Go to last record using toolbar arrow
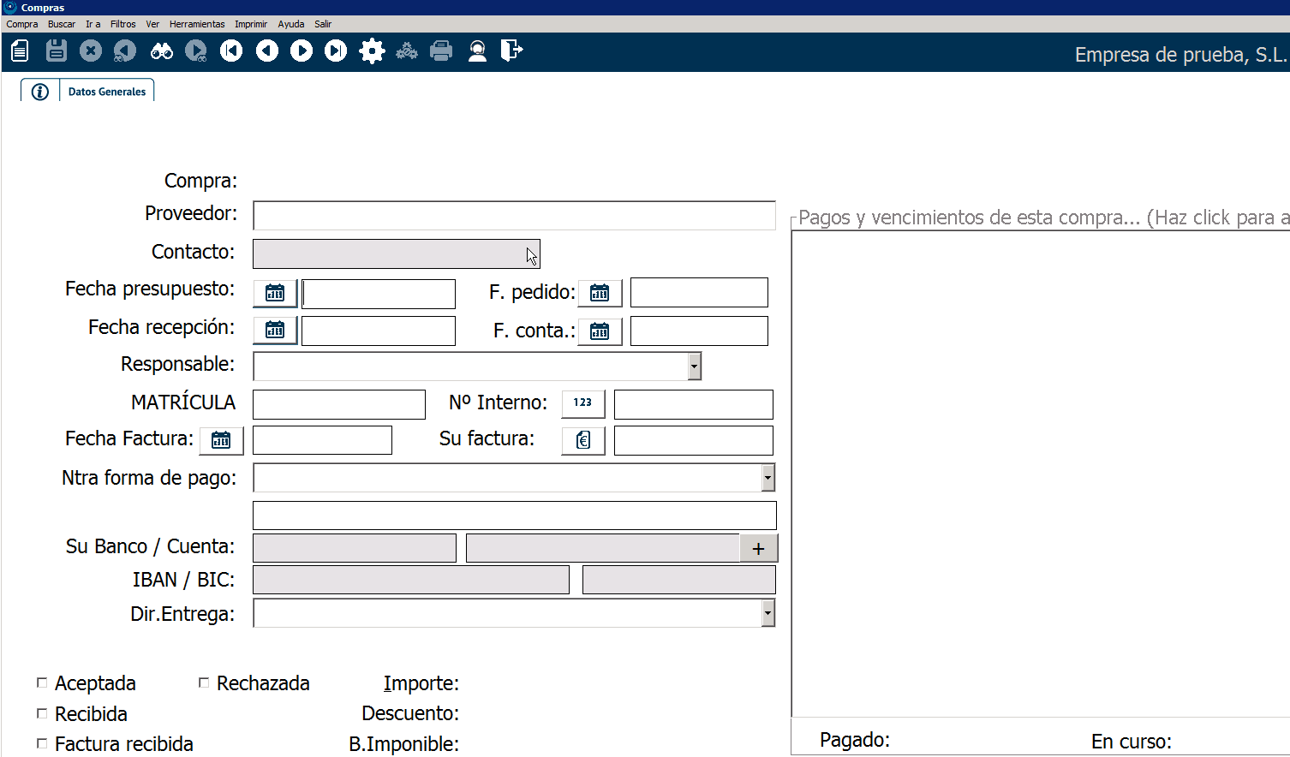Image resolution: width=1290 pixels, height=757 pixels. 336,51
